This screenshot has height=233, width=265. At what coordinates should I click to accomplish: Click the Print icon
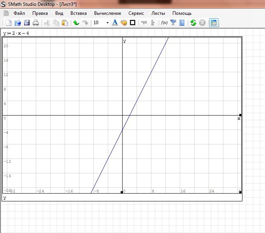[36, 23]
